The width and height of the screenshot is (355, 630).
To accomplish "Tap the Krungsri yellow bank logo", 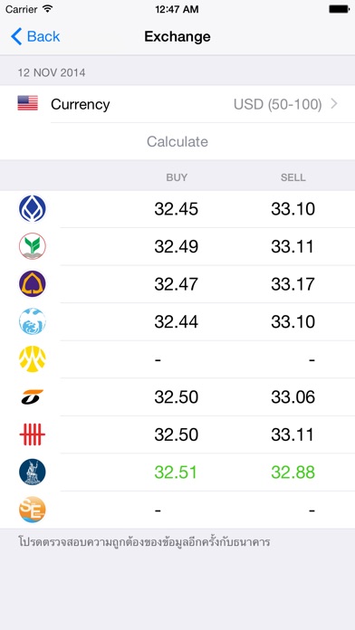I will click(33, 358).
